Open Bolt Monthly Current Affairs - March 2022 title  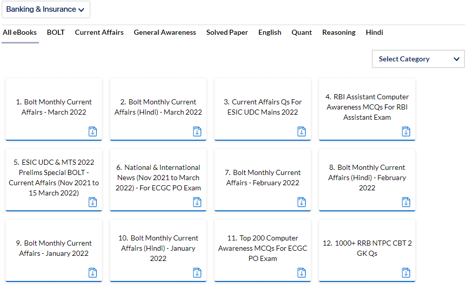click(x=54, y=107)
